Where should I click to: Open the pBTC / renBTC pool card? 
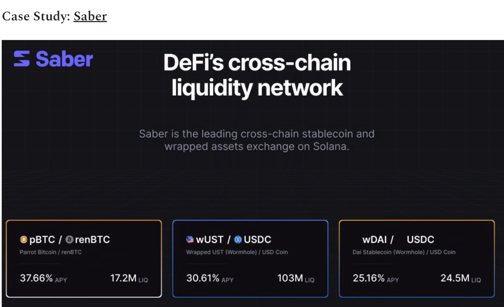[84, 259]
